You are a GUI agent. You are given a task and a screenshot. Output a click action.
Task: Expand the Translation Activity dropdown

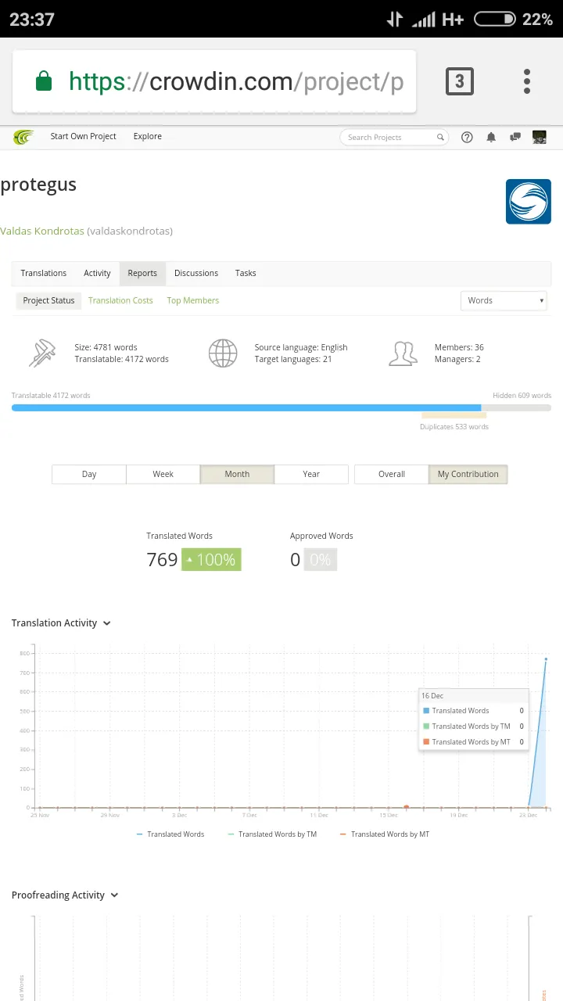pos(61,623)
